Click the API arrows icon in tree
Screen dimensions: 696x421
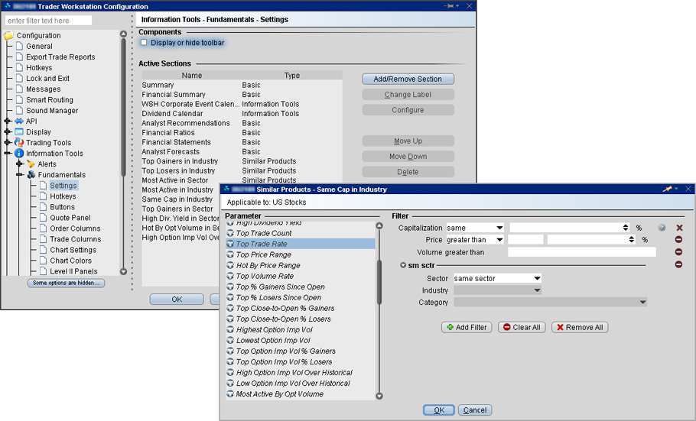tap(19, 121)
